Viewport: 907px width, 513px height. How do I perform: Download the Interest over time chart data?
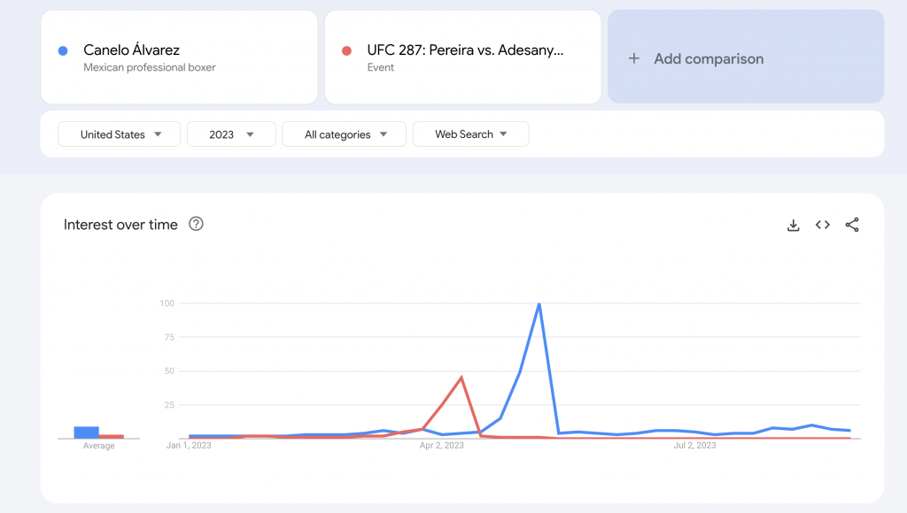(793, 225)
